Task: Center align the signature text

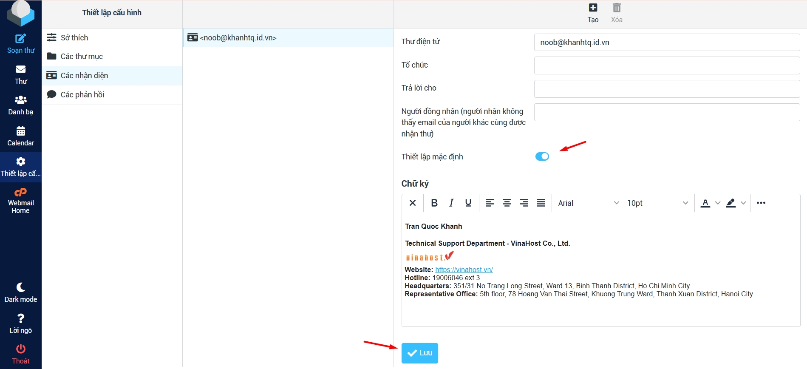Action: pos(507,203)
